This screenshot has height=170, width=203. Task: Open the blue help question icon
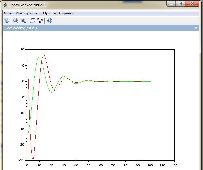point(49,21)
